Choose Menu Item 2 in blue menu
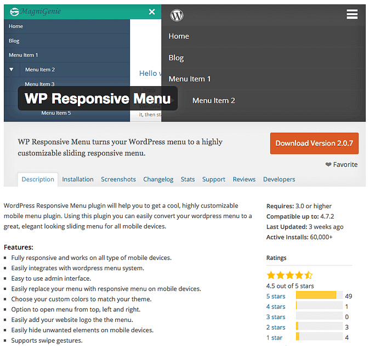This screenshot has height=346, width=370. pyautogui.click(x=40, y=70)
